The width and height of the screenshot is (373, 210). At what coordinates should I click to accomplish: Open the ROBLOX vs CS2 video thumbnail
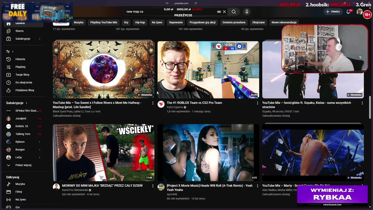click(208, 70)
